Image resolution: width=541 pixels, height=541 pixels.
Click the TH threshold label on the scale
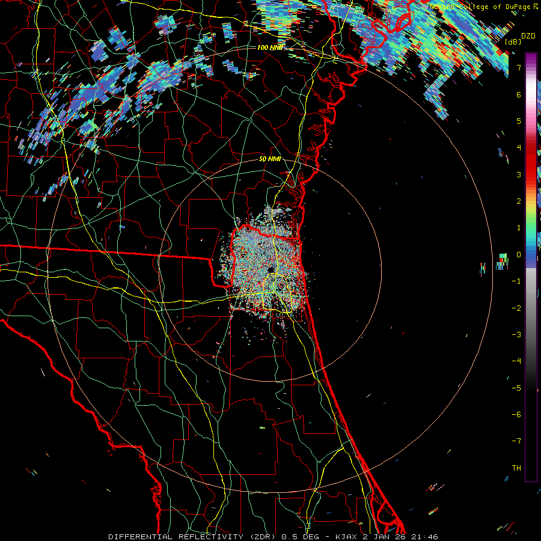(516, 468)
